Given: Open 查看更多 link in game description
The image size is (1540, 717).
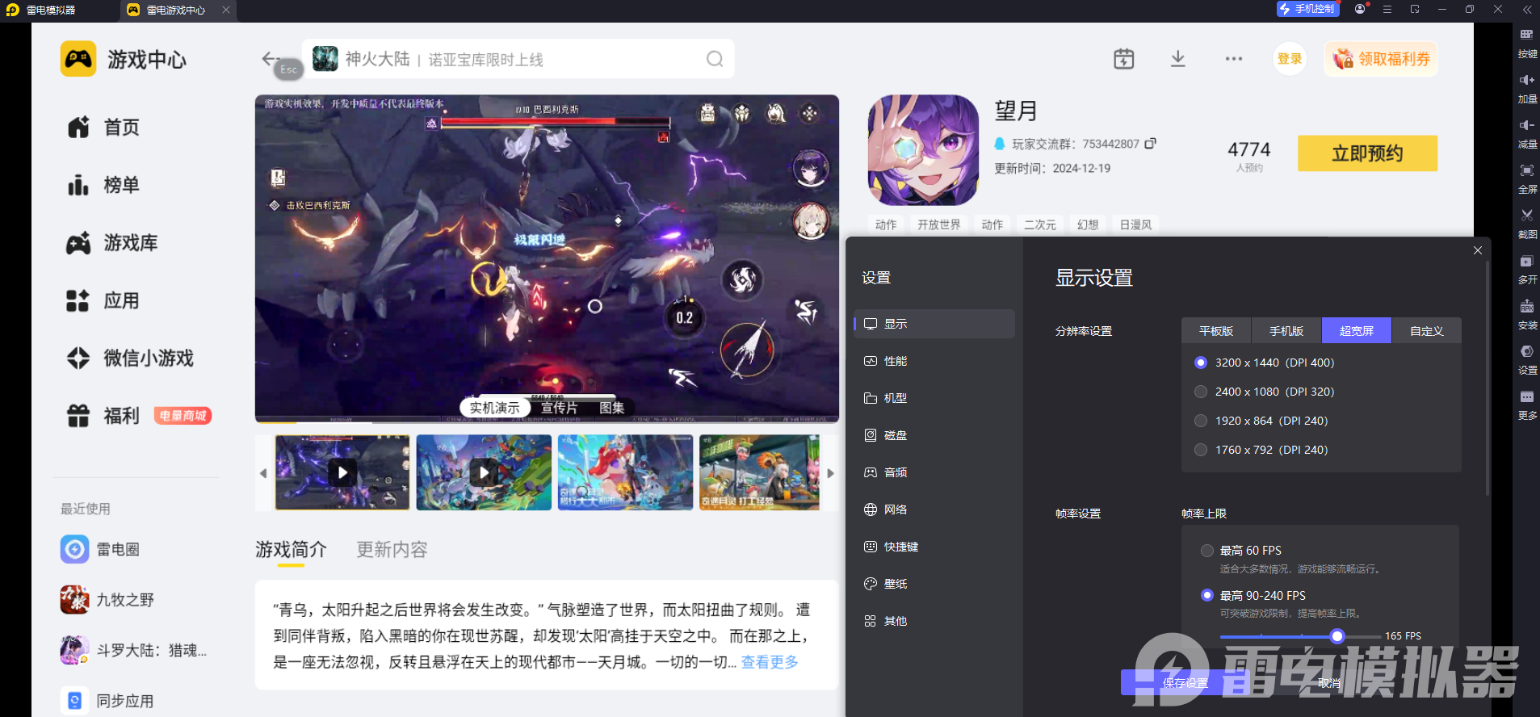Looking at the screenshot, I should click(770, 662).
